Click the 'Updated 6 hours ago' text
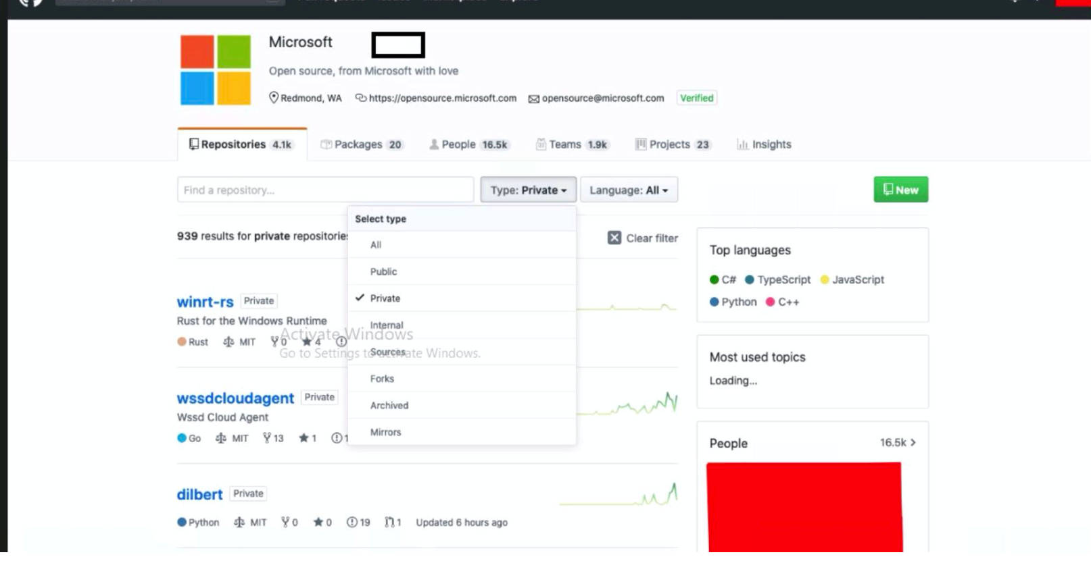Image resolution: width=1091 pixels, height=563 pixels. coord(462,522)
